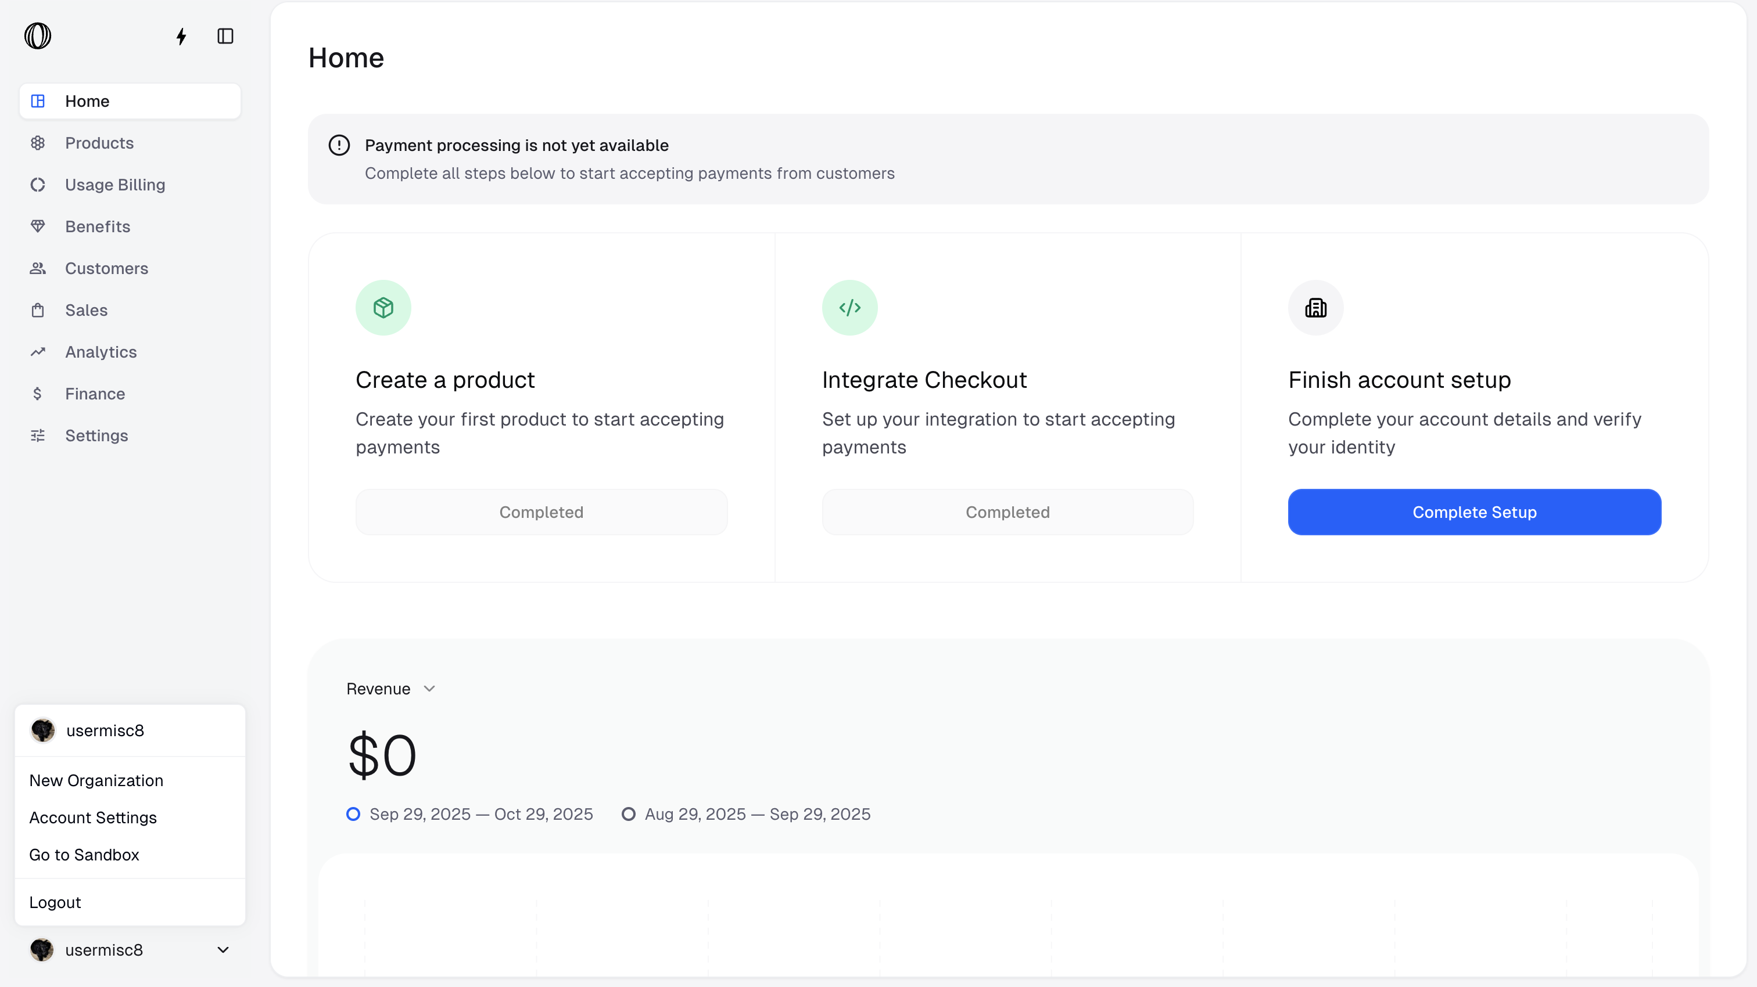Screen dimensions: 1757x987
Task: Click the Polar logo icon
Action: tap(38, 35)
